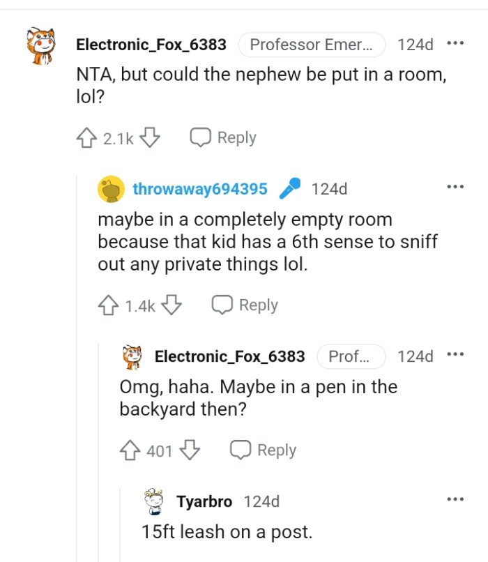Open Tyarbro's profile via username
488x562 pixels.
[x=206, y=501]
